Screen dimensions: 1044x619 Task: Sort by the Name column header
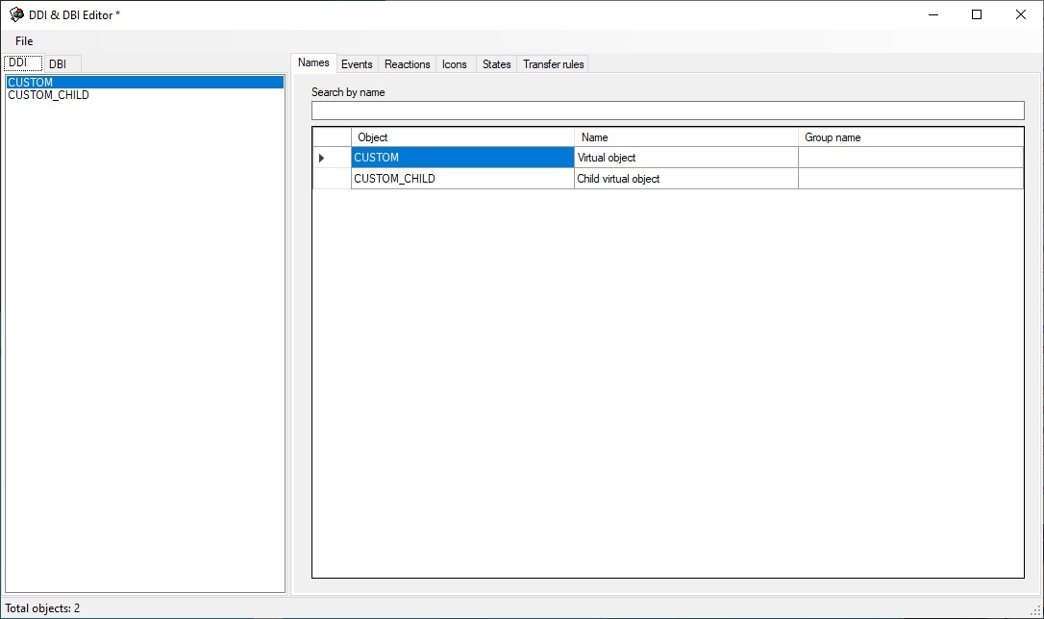click(685, 137)
